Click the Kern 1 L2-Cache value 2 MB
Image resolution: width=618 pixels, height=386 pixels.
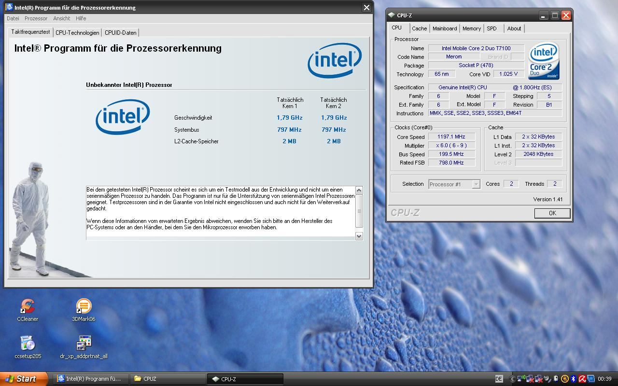(290, 141)
